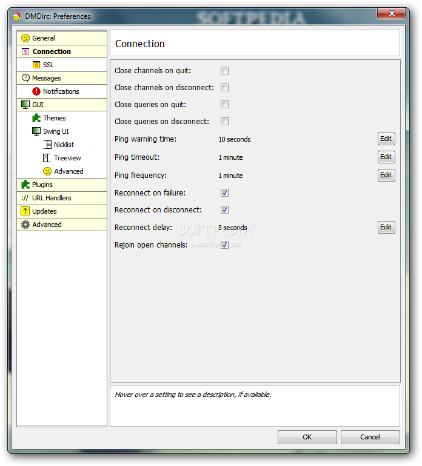
Task: Confirm preferences with OK
Action: click(x=307, y=437)
